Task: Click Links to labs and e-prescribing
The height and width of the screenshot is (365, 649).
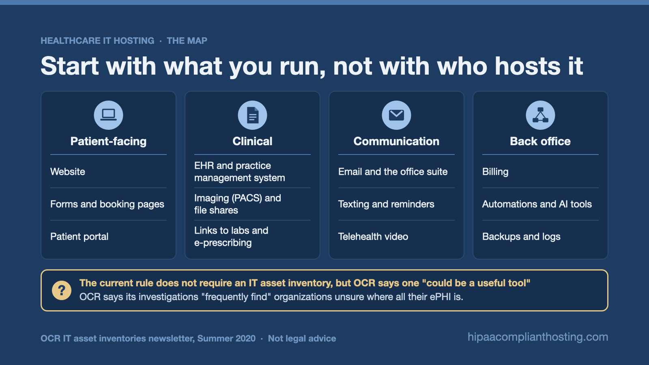Action: (231, 236)
